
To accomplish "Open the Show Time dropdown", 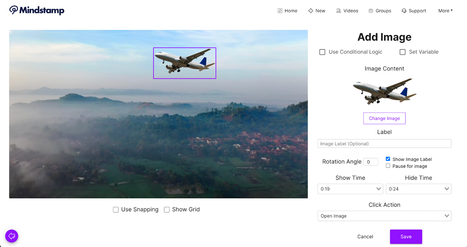I will click(x=350, y=189).
